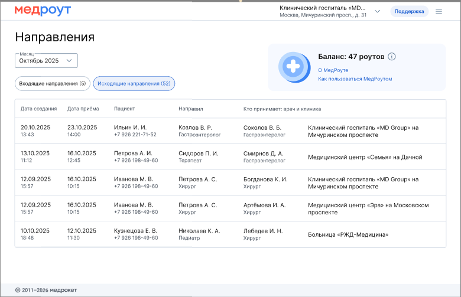The height and width of the screenshot is (297, 461).
Task: Expand the clinic selector chevron
Action: pos(378,11)
